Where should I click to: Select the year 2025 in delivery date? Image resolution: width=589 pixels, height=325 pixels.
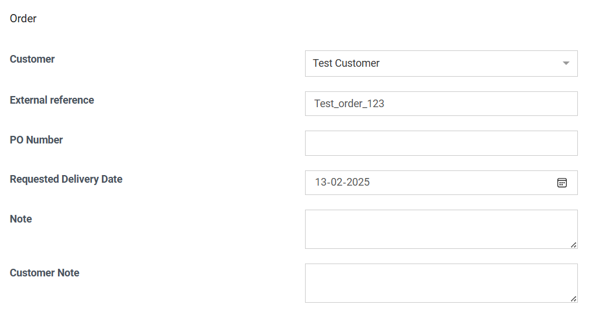(x=358, y=182)
